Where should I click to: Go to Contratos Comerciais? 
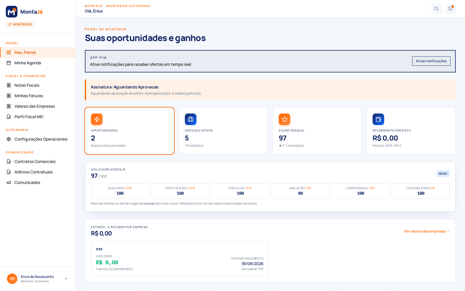(x=38, y=162)
